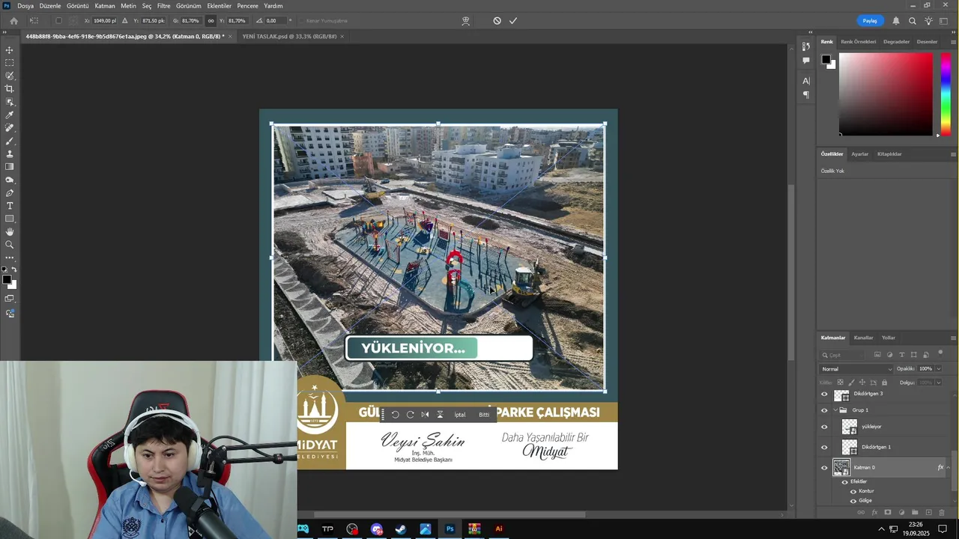Image resolution: width=959 pixels, height=539 pixels.
Task: Click flip horizontal icon in floating transform bar
Action: click(425, 415)
